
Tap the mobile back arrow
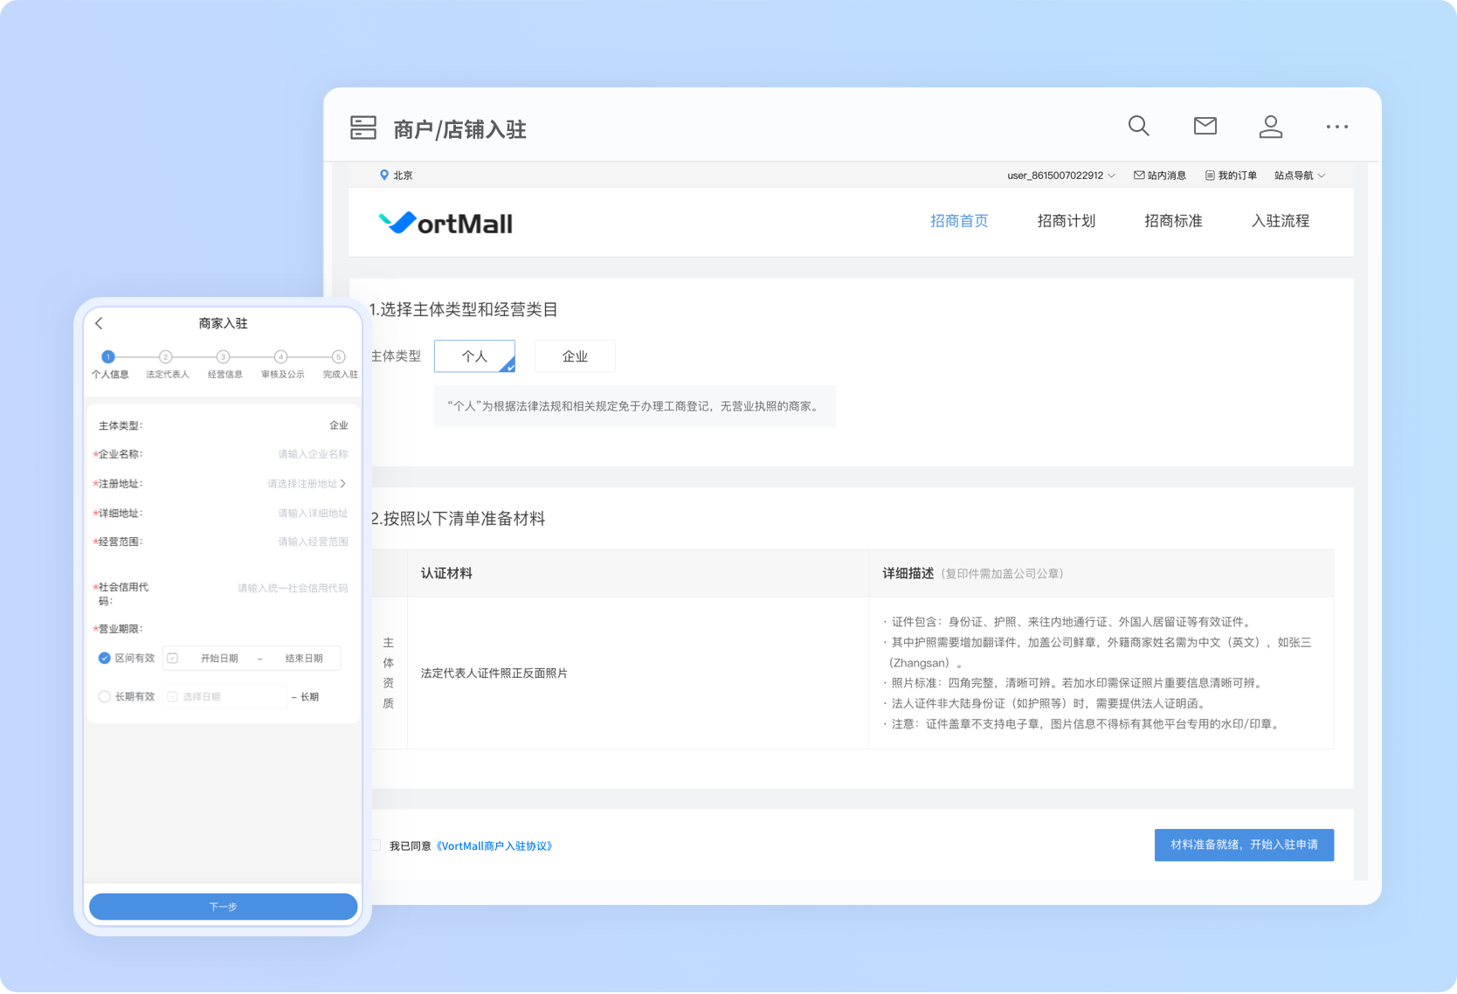(100, 323)
